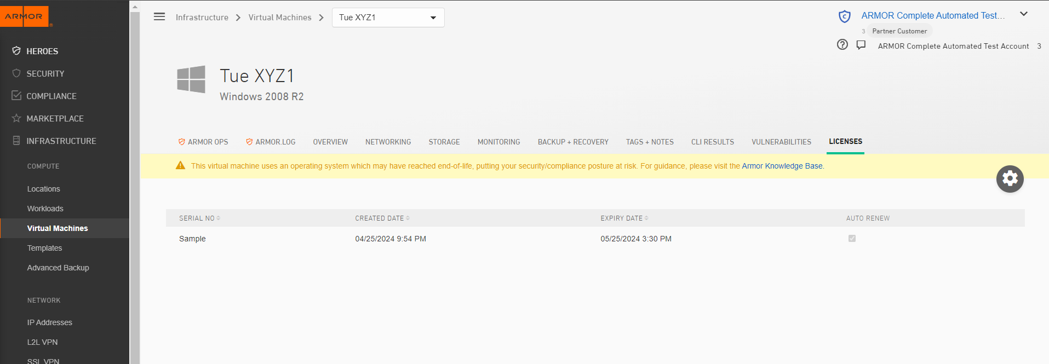
Task: Click the Heroes shield icon in sidebar
Action: coord(16,51)
